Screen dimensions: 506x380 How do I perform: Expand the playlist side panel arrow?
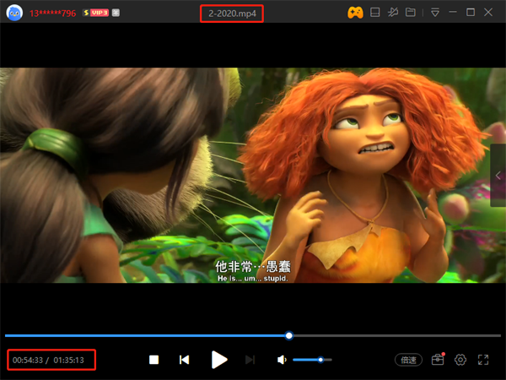[x=498, y=175]
